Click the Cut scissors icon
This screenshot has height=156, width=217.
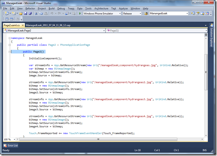[36, 13]
